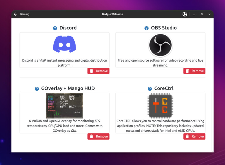
Task: Remove CoreCtrl
Action: click(x=194, y=136)
